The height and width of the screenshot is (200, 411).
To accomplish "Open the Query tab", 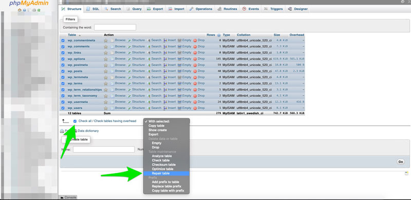I will (x=134, y=9).
